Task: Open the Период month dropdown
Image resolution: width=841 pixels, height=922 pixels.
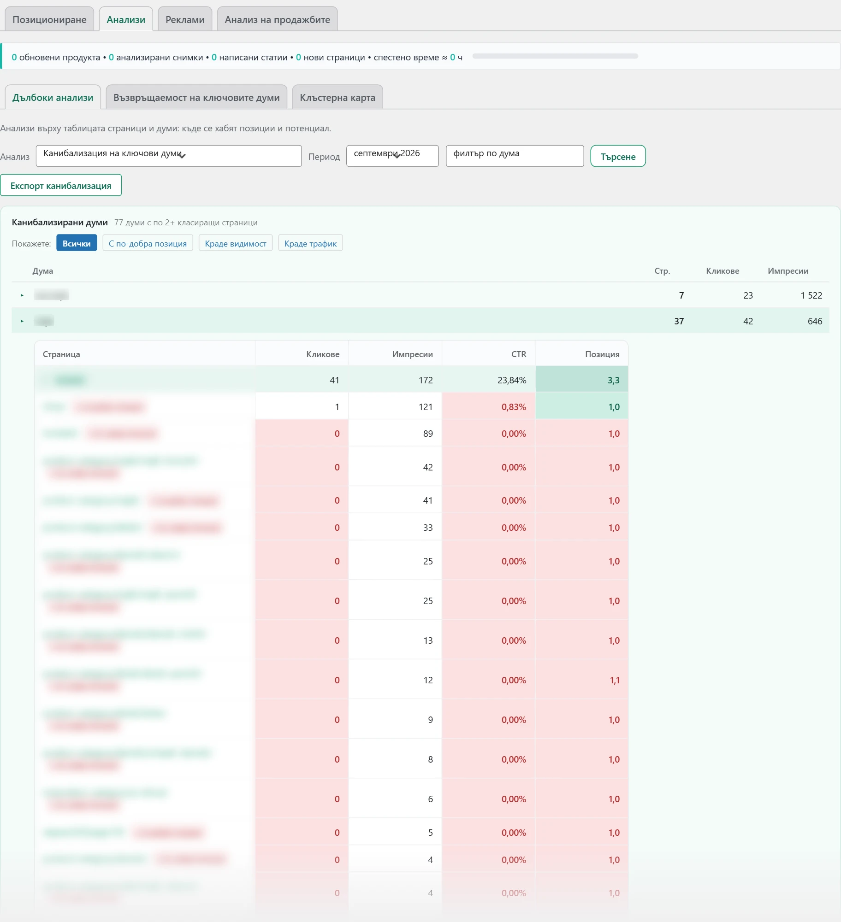Action: 392,156
